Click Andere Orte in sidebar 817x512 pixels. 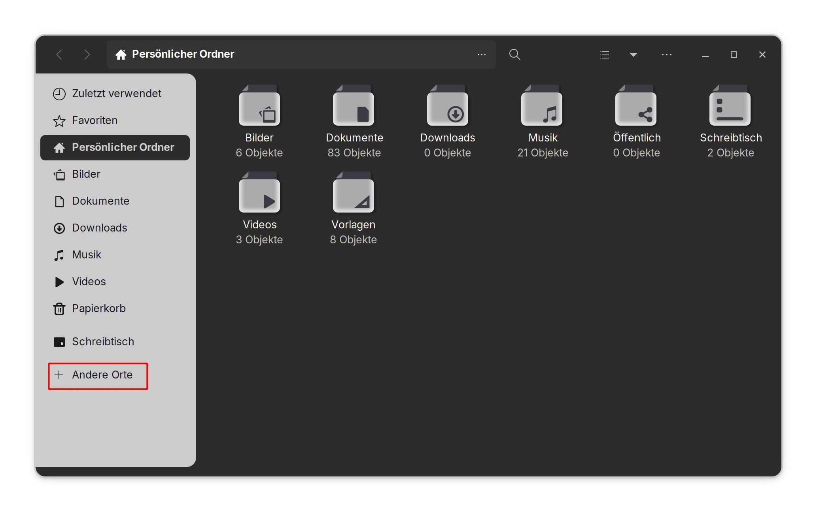pyautogui.click(x=115, y=375)
